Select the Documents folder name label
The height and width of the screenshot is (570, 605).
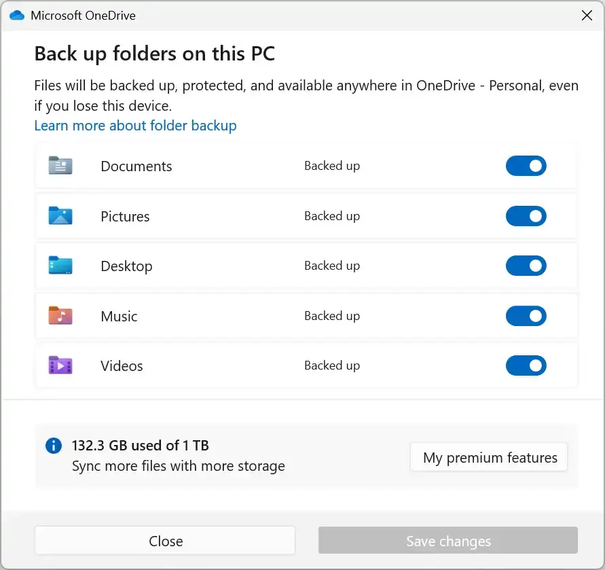136,166
